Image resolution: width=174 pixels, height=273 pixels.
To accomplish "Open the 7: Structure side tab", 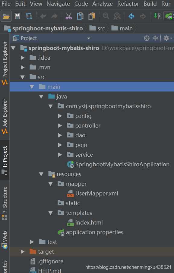I will click(5, 203).
